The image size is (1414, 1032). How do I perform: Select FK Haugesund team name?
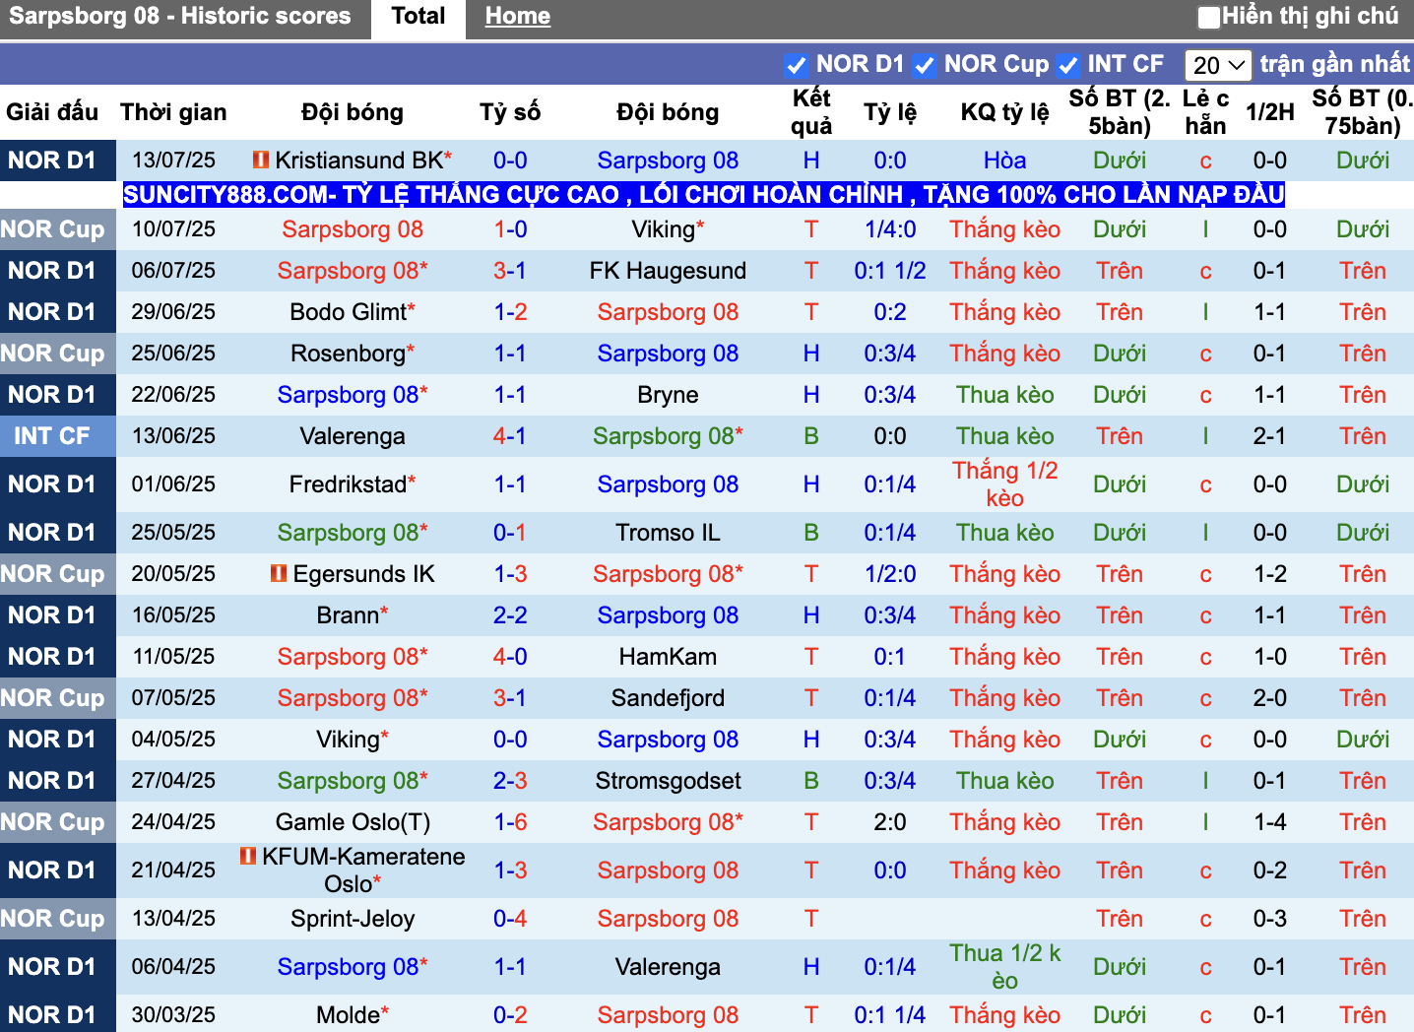point(668,271)
